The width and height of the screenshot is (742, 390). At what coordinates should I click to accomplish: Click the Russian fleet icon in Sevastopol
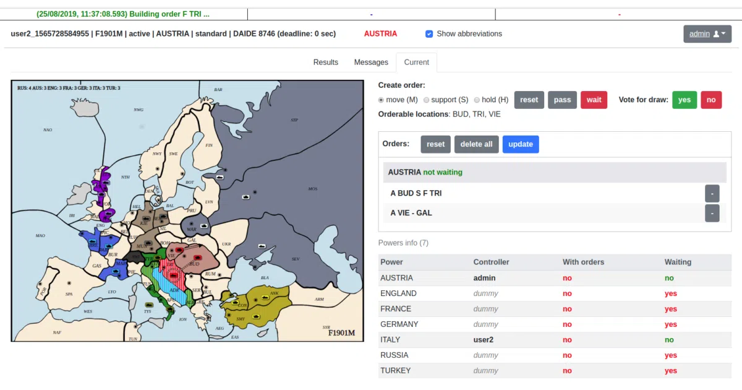tap(262, 246)
